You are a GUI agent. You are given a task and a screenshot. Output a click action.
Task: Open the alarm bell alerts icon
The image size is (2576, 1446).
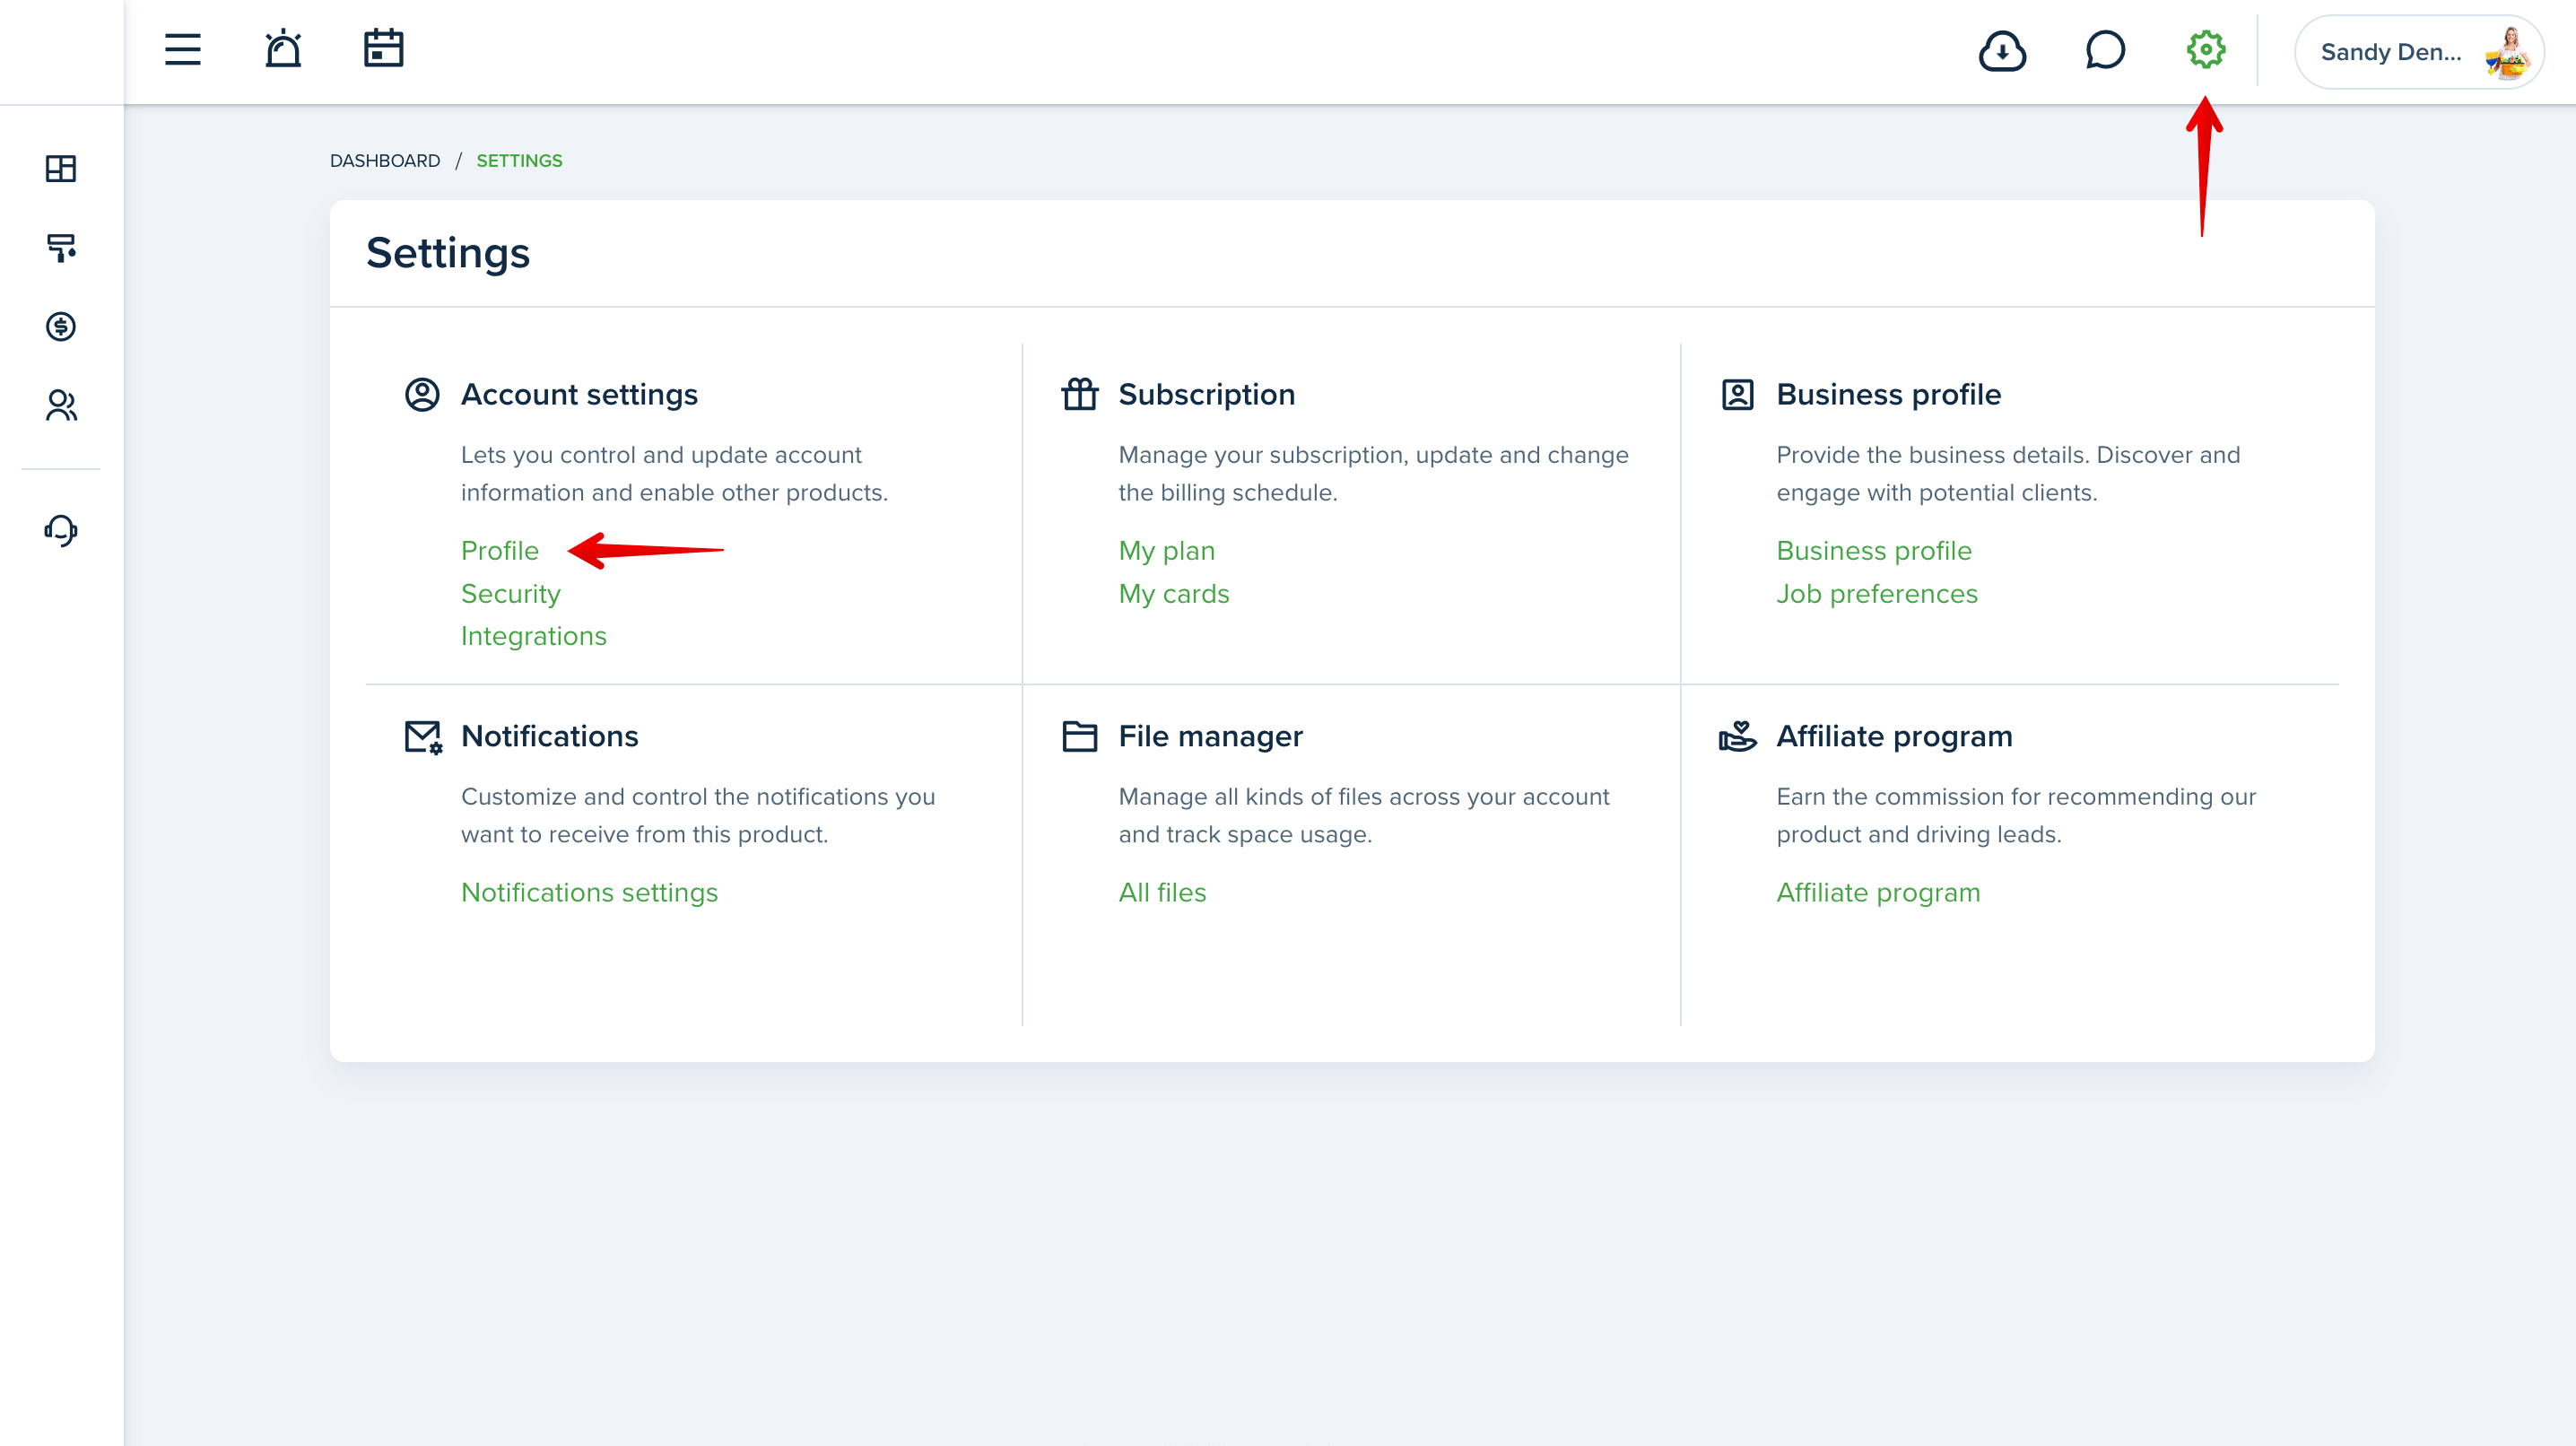283,49
